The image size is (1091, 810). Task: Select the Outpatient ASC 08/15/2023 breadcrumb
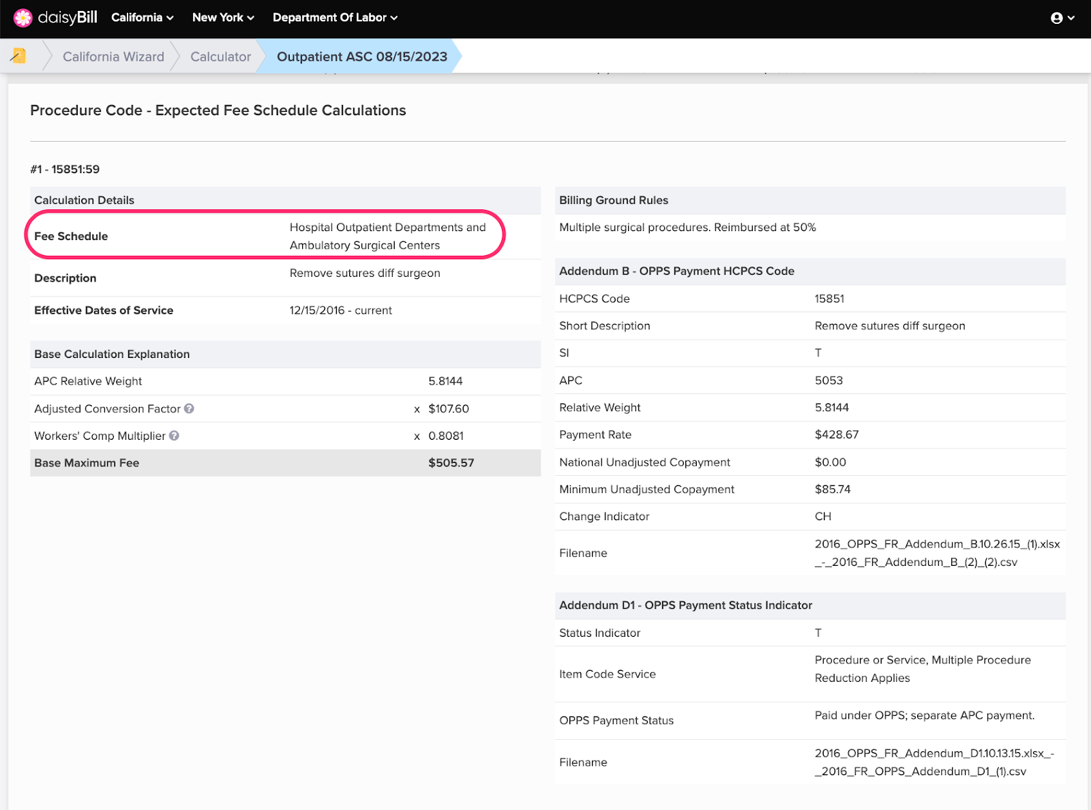pyautogui.click(x=361, y=57)
